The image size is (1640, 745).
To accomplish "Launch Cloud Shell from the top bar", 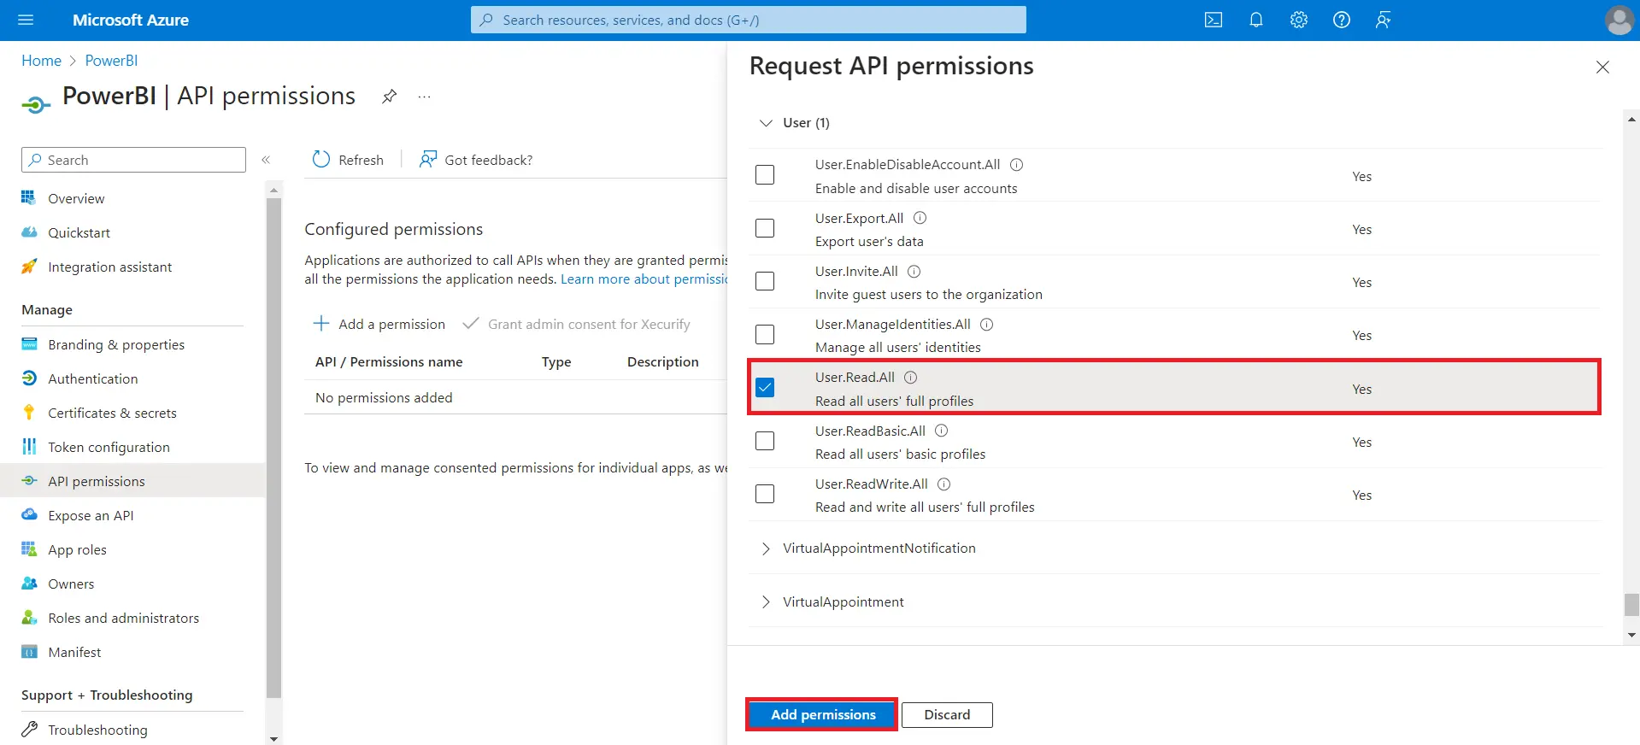I will [x=1214, y=20].
